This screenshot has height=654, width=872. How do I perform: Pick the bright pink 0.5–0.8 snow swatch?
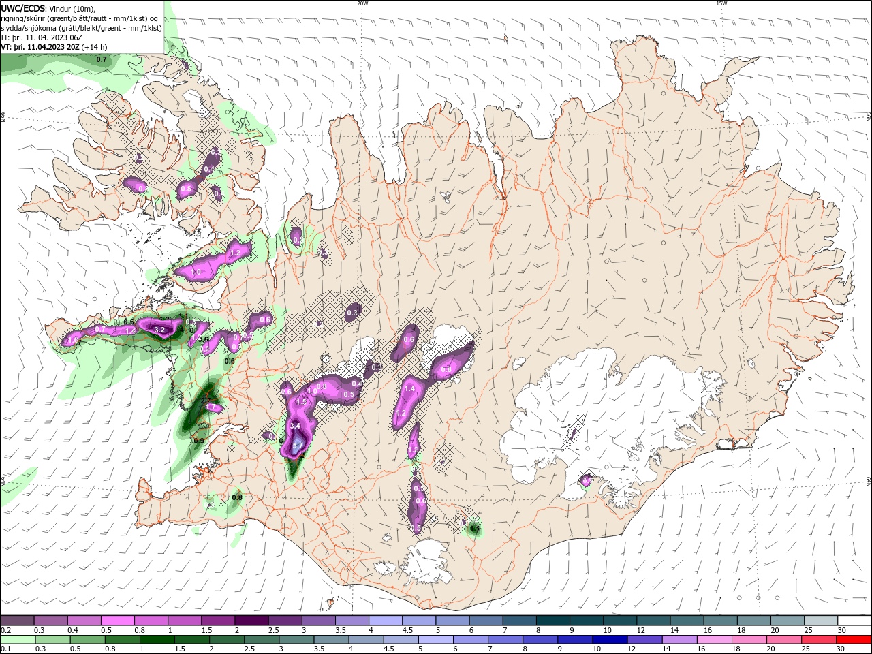tap(118, 621)
